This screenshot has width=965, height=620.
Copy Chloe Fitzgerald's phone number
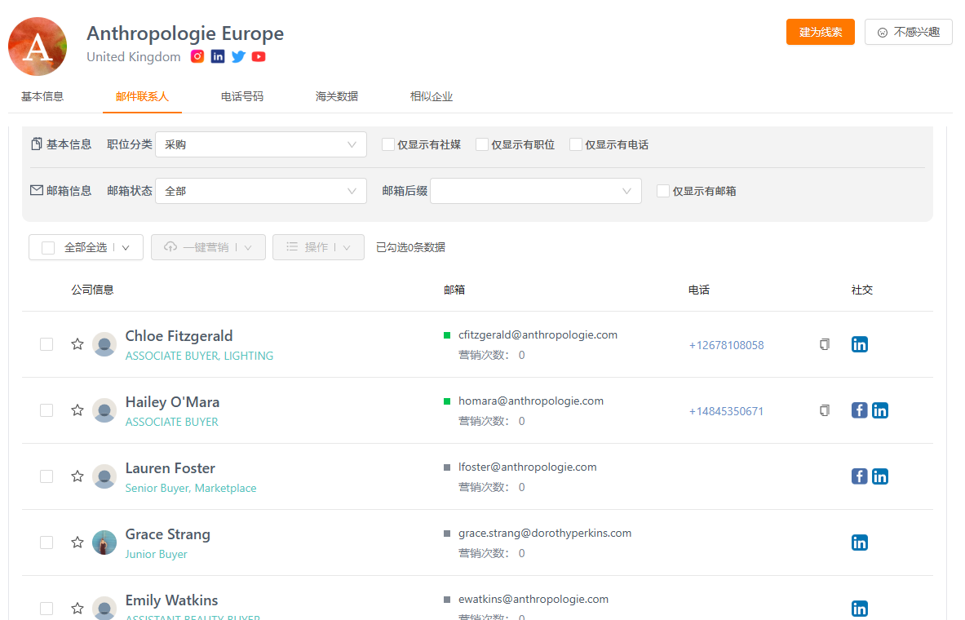click(825, 344)
